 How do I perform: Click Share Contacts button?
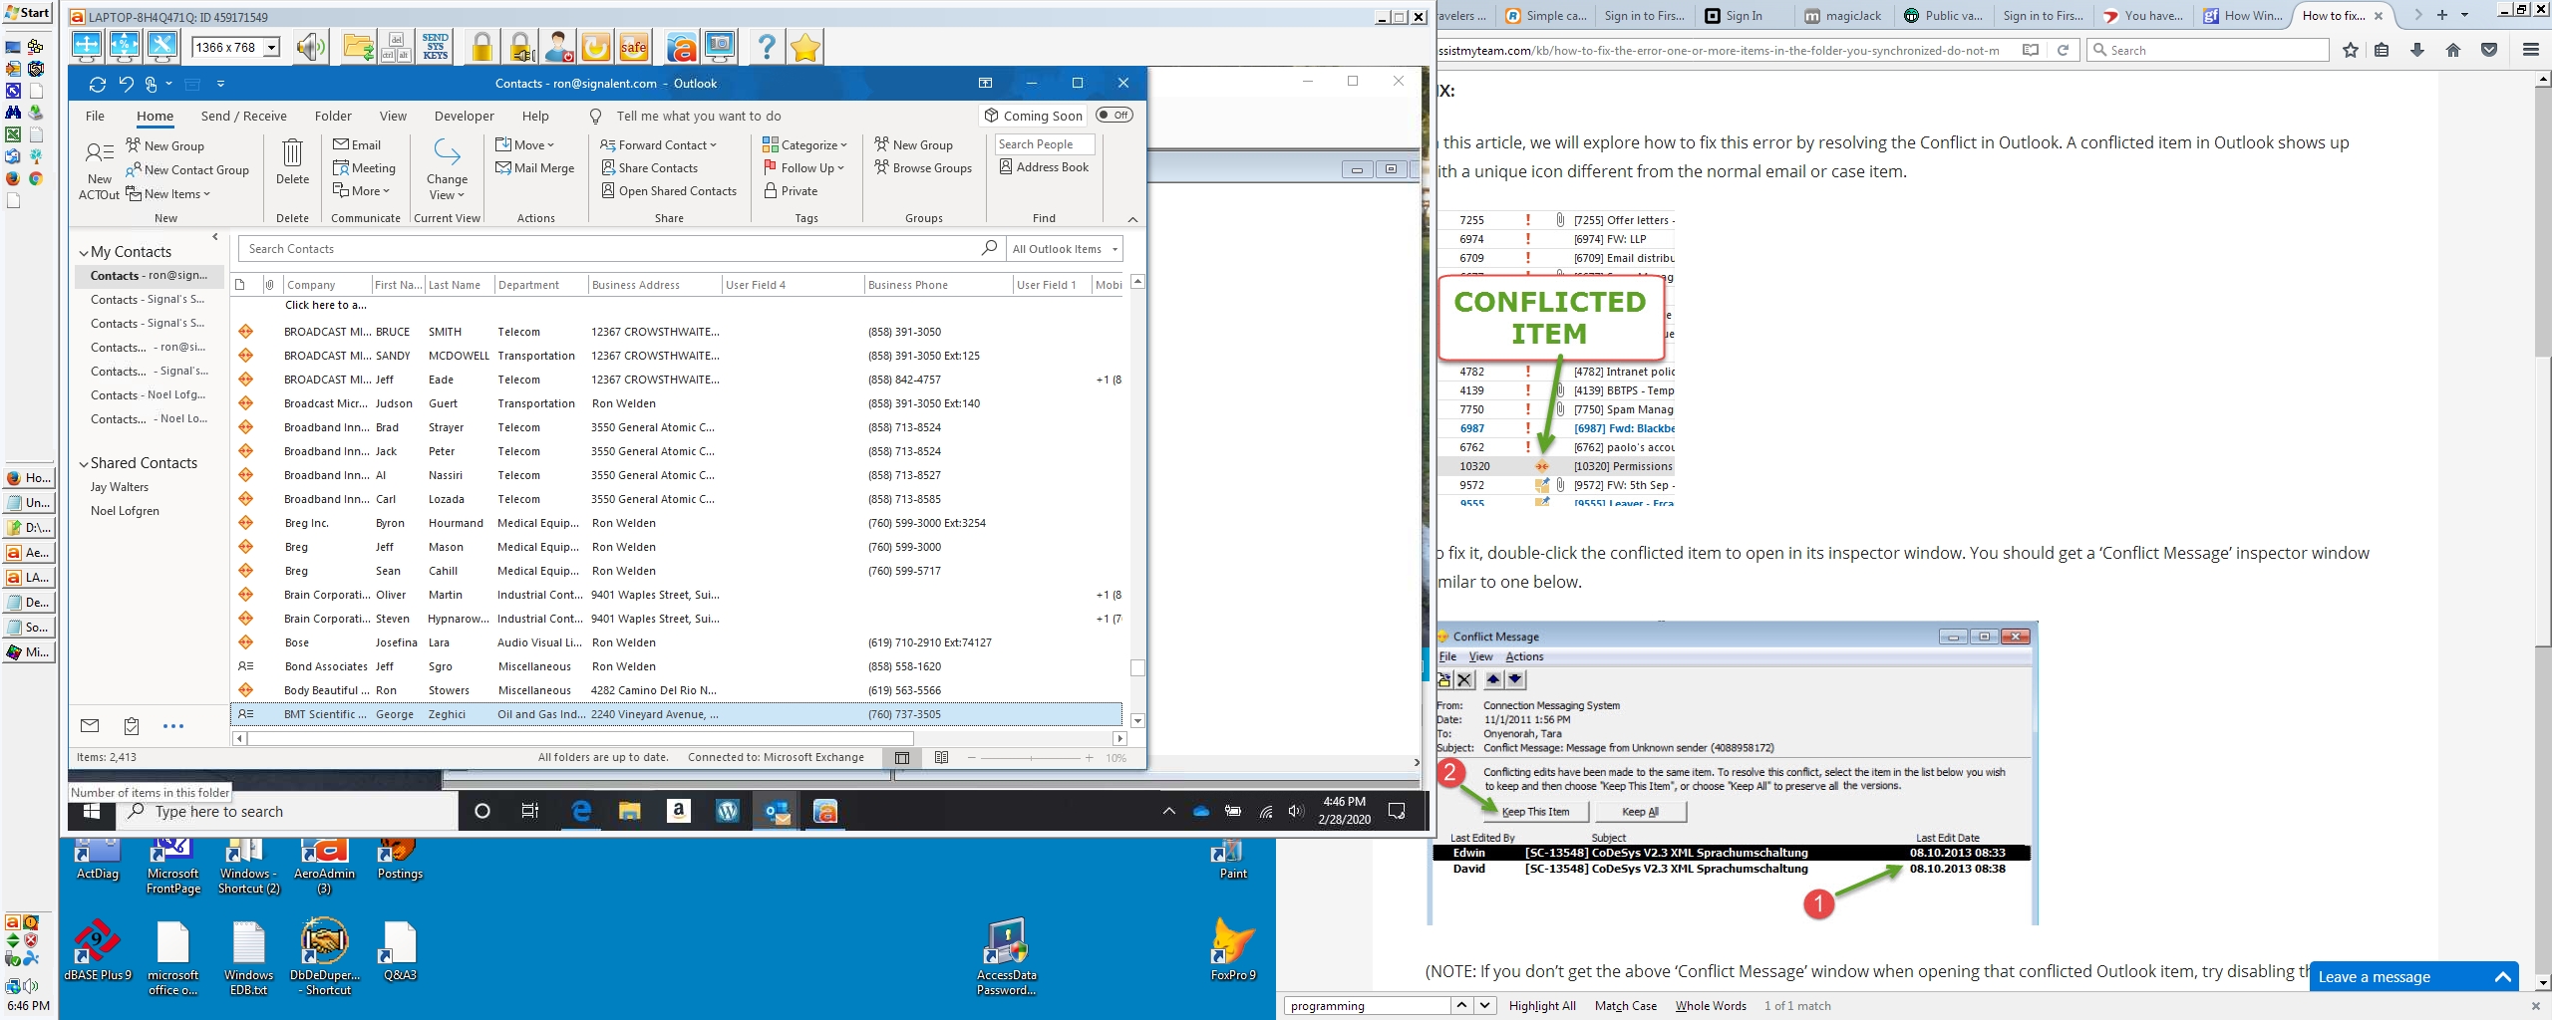[649, 168]
